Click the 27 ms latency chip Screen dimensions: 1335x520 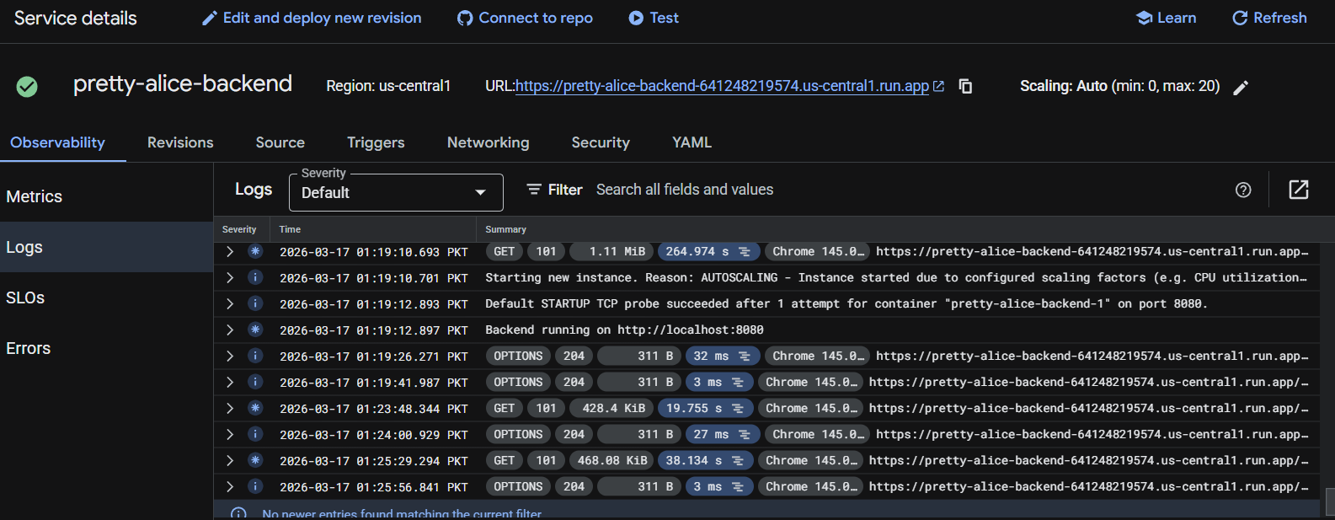point(723,434)
